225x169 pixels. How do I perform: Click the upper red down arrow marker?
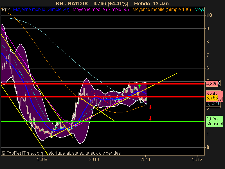tap(150, 107)
